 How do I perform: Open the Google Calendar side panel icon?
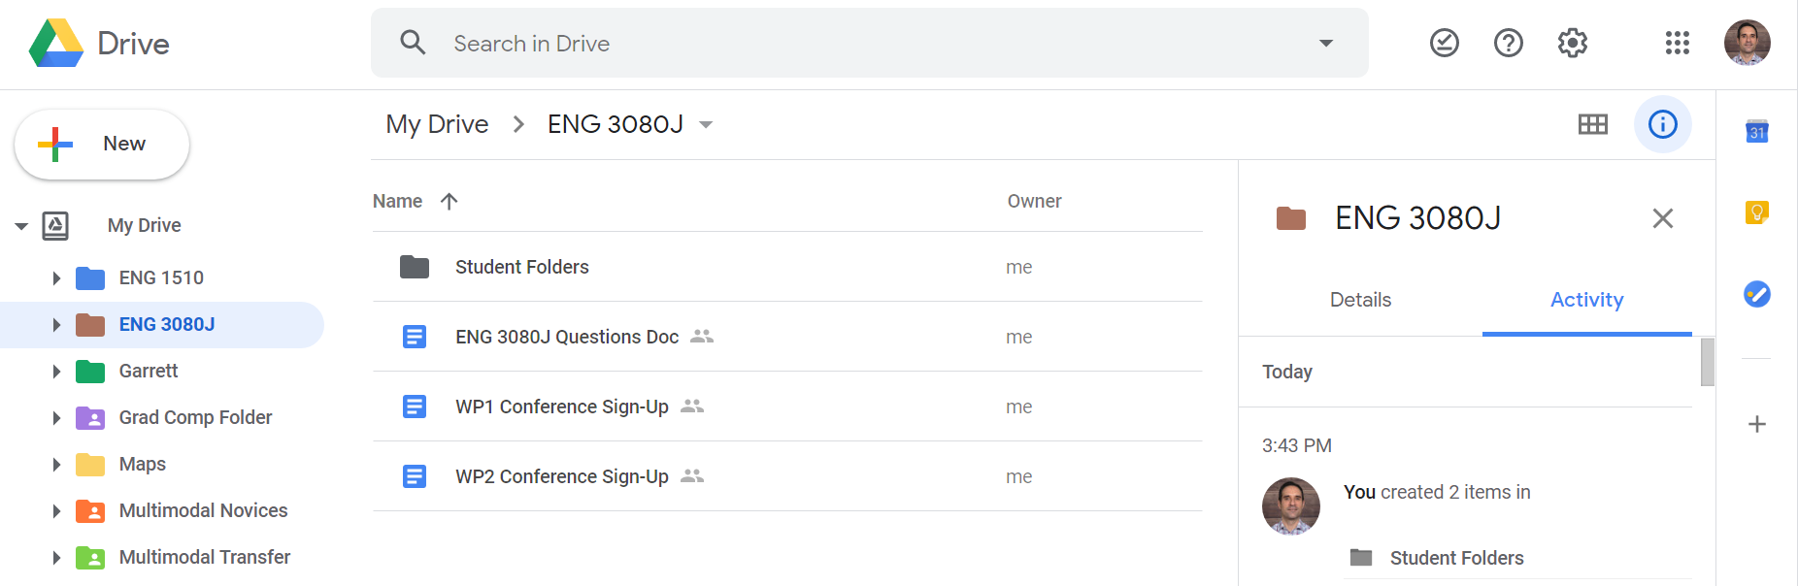(x=1756, y=131)
